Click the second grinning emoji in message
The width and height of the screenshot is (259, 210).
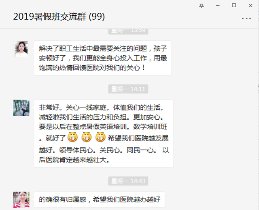[x=87, y=137]
